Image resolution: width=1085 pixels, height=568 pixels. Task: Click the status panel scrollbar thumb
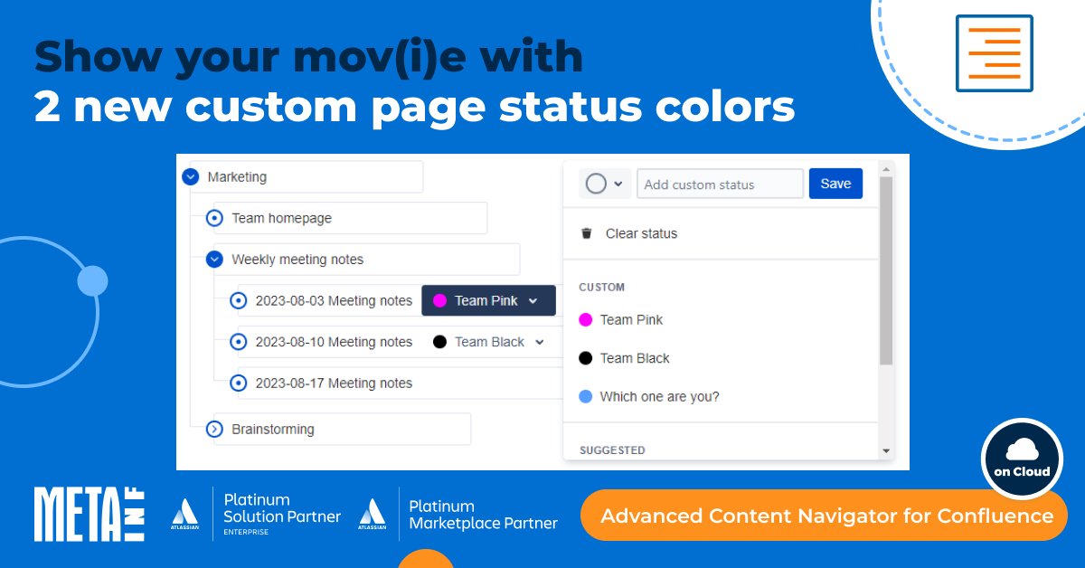pyautogui.click(x=886, y=270)
